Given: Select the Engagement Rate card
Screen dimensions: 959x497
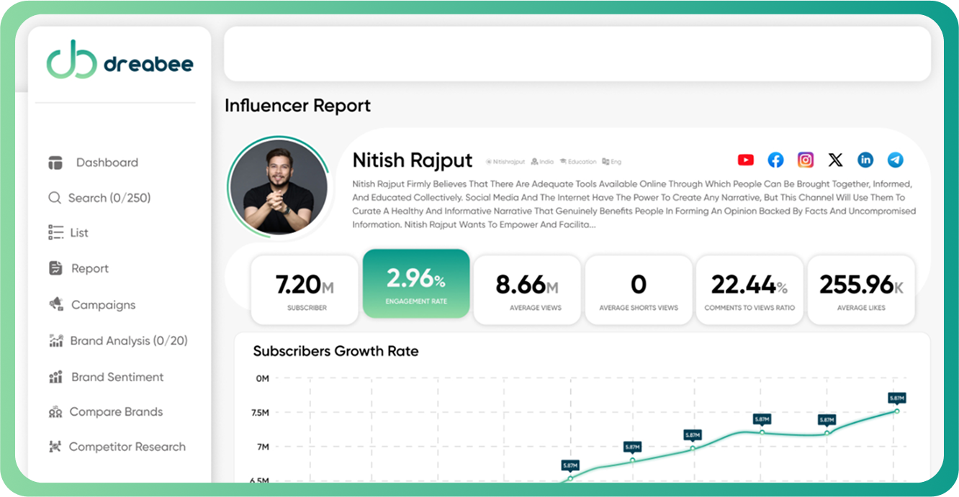Looking at the screenshot, I should click(416, 284).
